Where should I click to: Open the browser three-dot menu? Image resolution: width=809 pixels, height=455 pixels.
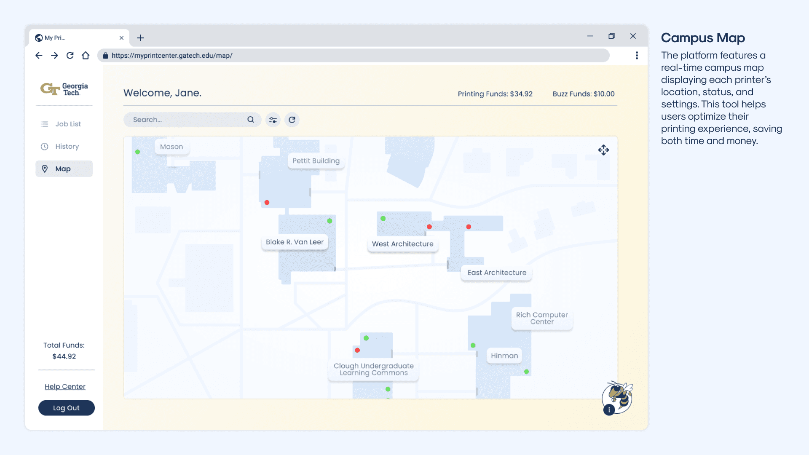(x=637, y=56)
